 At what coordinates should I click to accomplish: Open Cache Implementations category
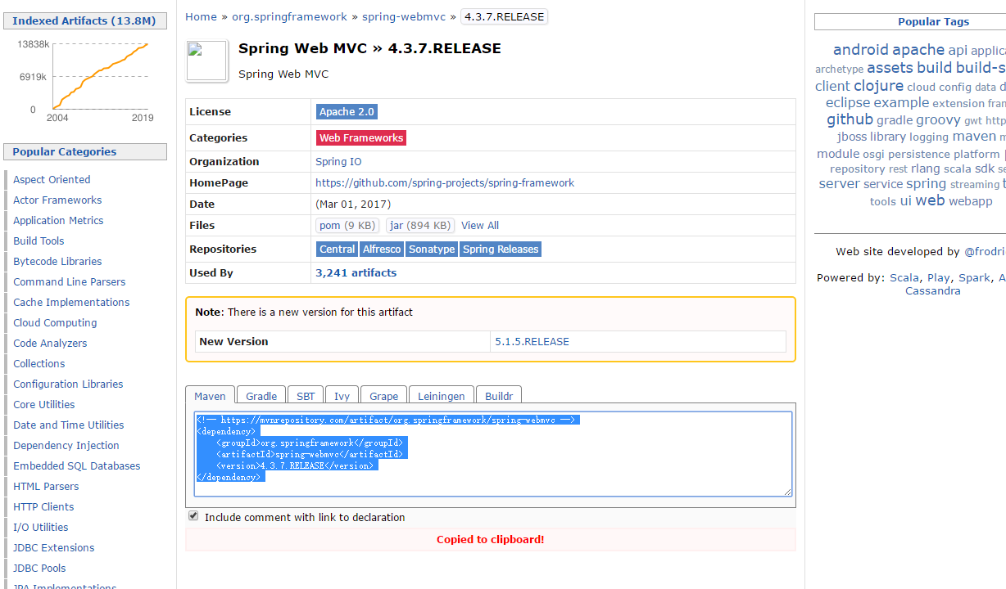click(71, 303)
